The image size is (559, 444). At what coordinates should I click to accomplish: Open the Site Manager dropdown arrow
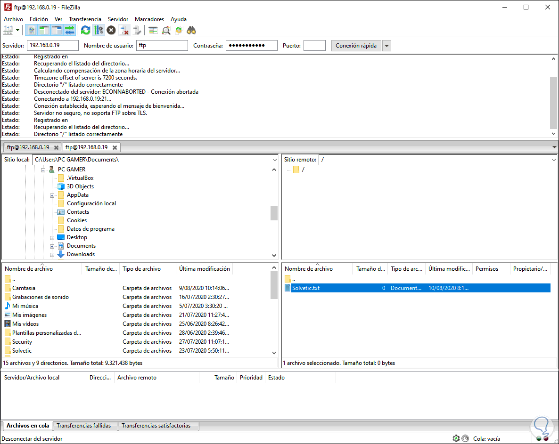(x=17, y=30)
